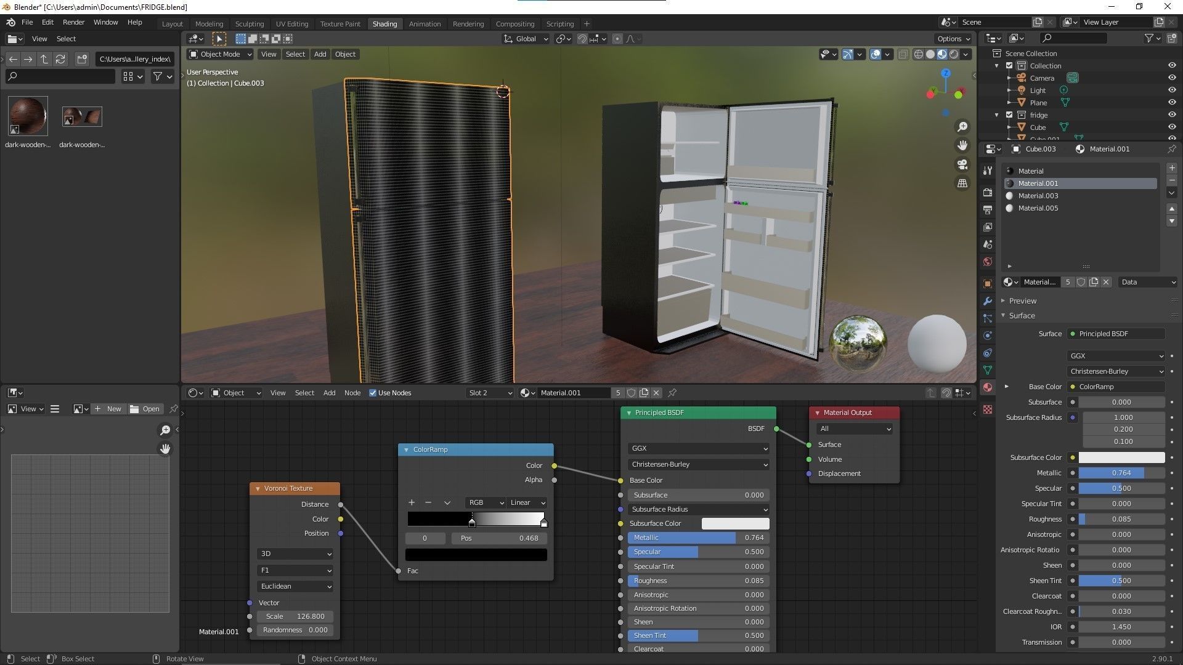Open the Voronoi Texture distance metric dropdown
Image resolution: width=1183 pixels, height=665 pixels.
click(295, 586)
